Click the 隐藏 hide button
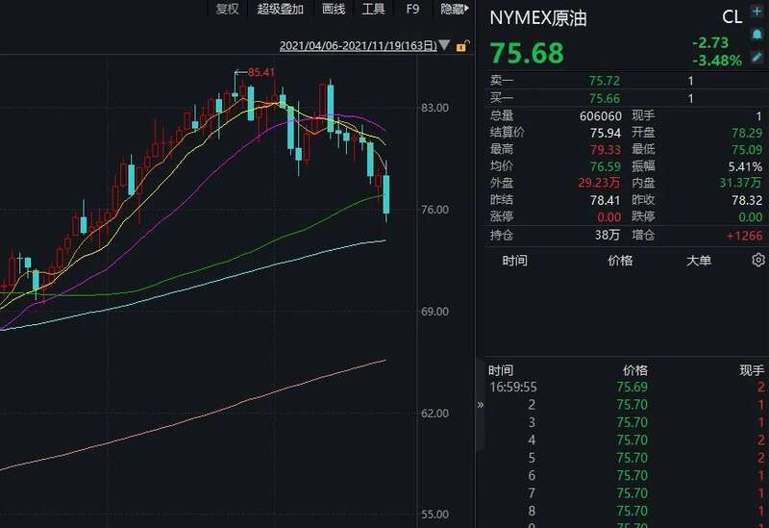The width and height of the screenshot is (769, 528). [x=452, y=9]
